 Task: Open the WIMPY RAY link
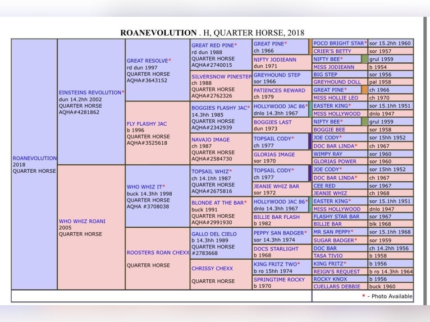pos(328,154)
